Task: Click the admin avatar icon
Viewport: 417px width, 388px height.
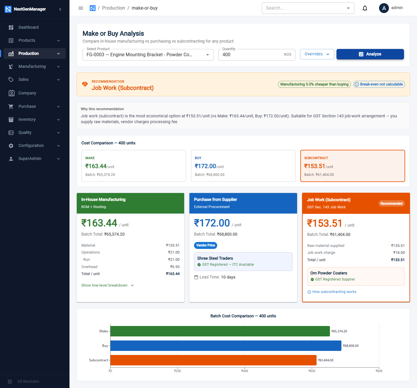Action: click(384, 8)
